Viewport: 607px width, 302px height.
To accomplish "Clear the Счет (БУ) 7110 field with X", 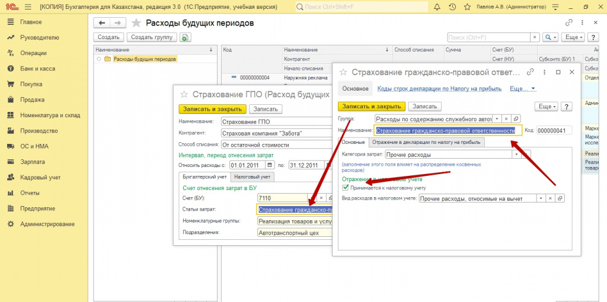I will (x=321, y=198).
